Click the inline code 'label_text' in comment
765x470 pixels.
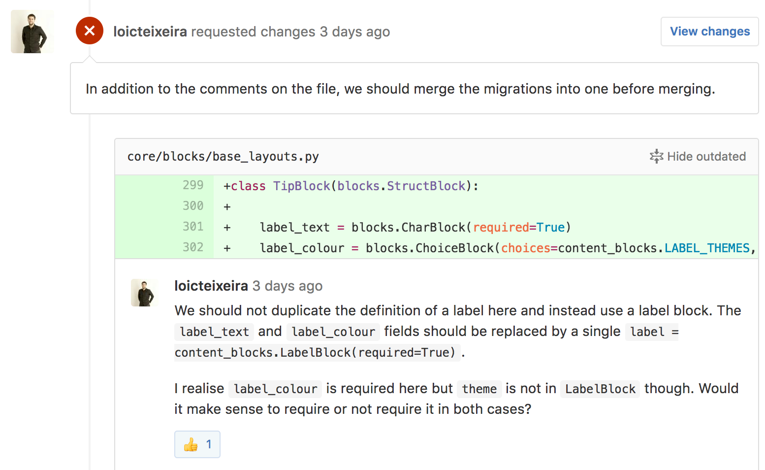[x=214, y=332]
